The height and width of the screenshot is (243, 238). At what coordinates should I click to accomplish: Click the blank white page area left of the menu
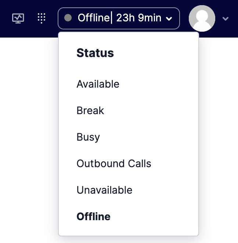(29, 140)
